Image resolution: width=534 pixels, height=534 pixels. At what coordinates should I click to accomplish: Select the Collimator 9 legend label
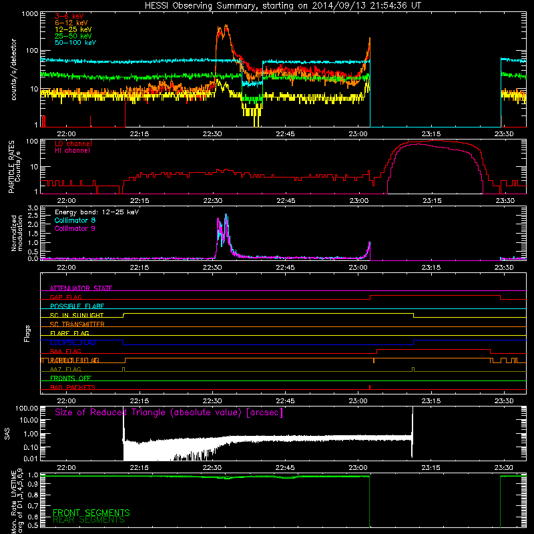tap(75, 228)
